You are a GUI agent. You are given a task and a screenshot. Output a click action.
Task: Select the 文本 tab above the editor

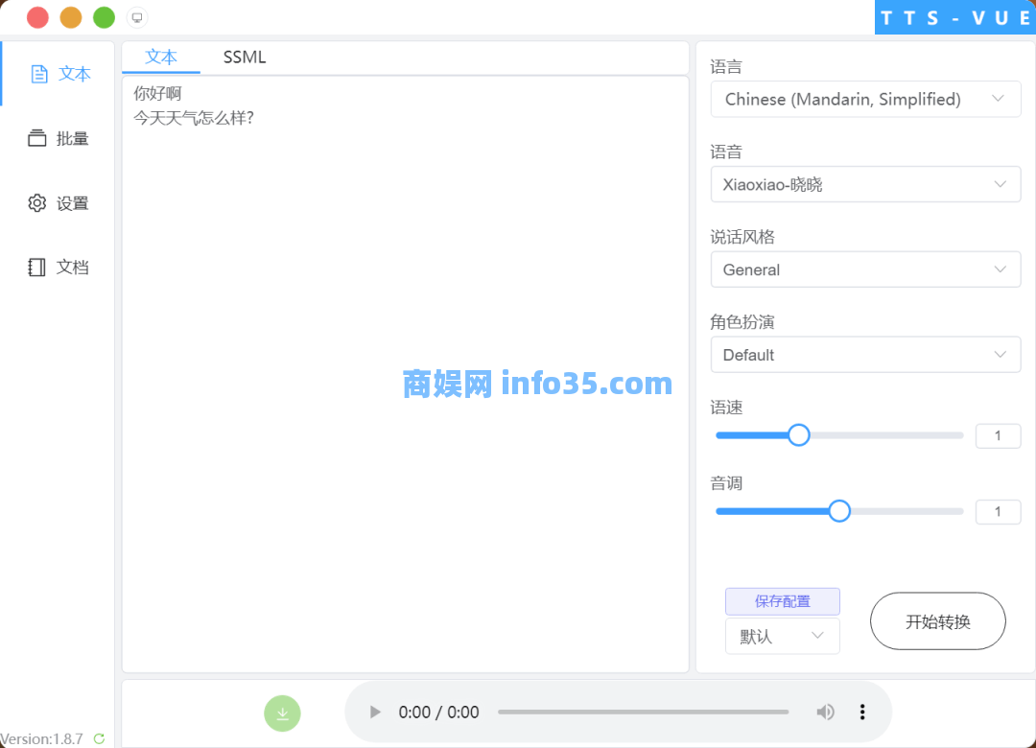[x=161, y=58]
